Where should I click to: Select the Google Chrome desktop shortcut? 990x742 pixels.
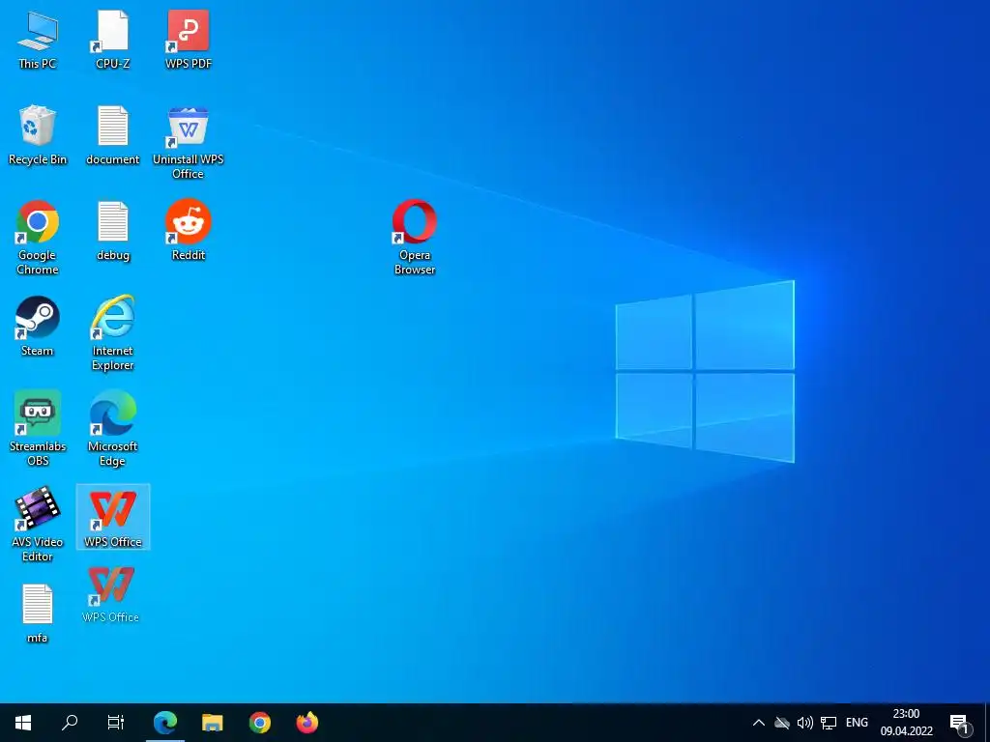(38, 238)
